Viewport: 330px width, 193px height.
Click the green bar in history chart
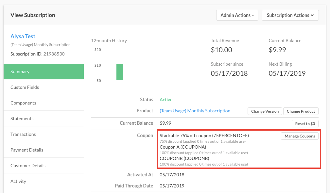(120, 72)
